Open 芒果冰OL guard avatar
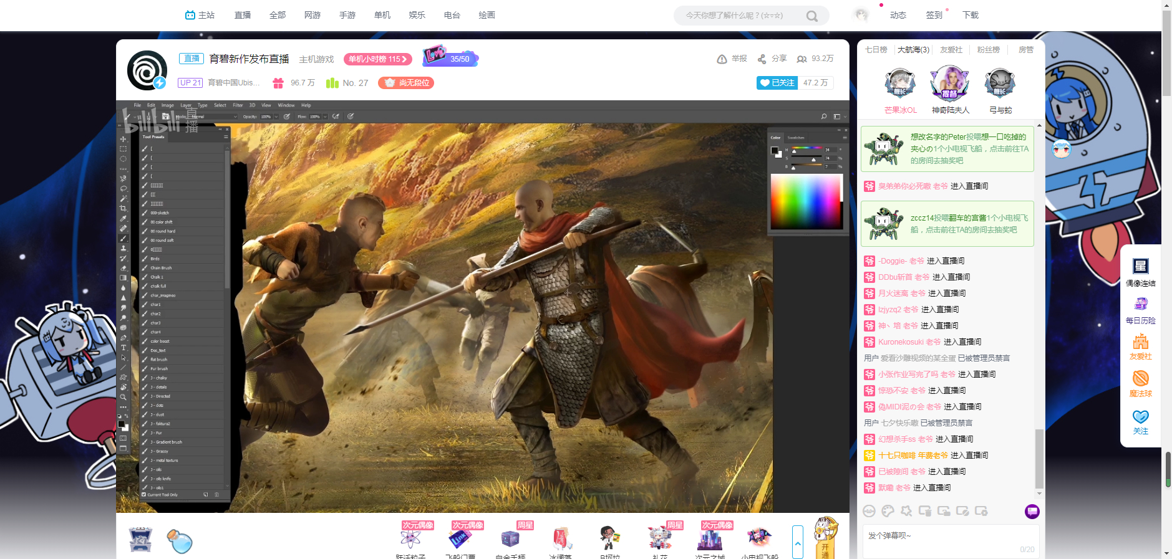 (x=900, y=84)
